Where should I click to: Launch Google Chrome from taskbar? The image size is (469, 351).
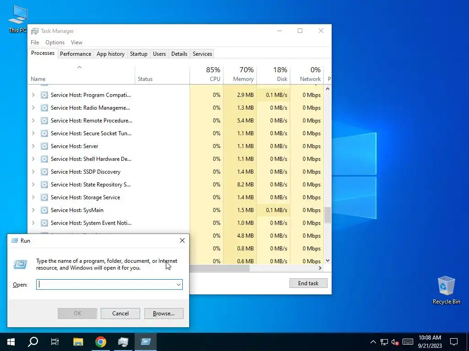pos(100,342)
